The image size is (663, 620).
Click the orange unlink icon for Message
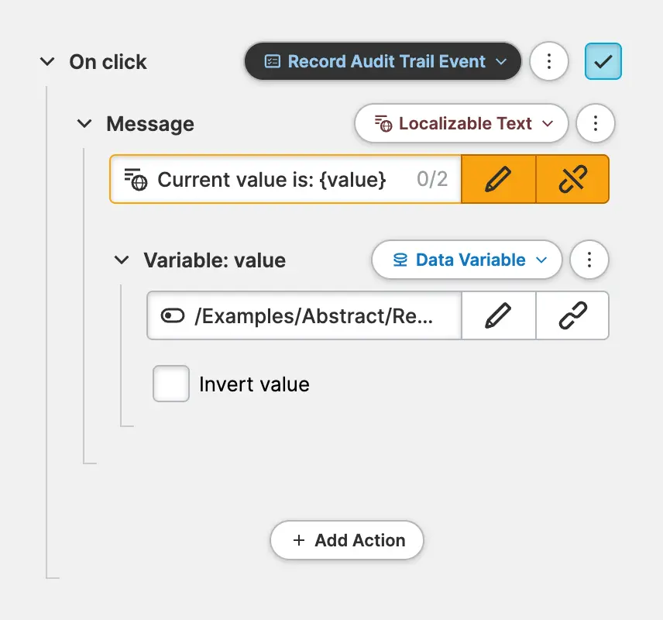[572, 180]
